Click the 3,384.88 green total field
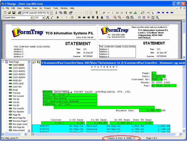Screen dimensions: 187x141 point(97,123)
